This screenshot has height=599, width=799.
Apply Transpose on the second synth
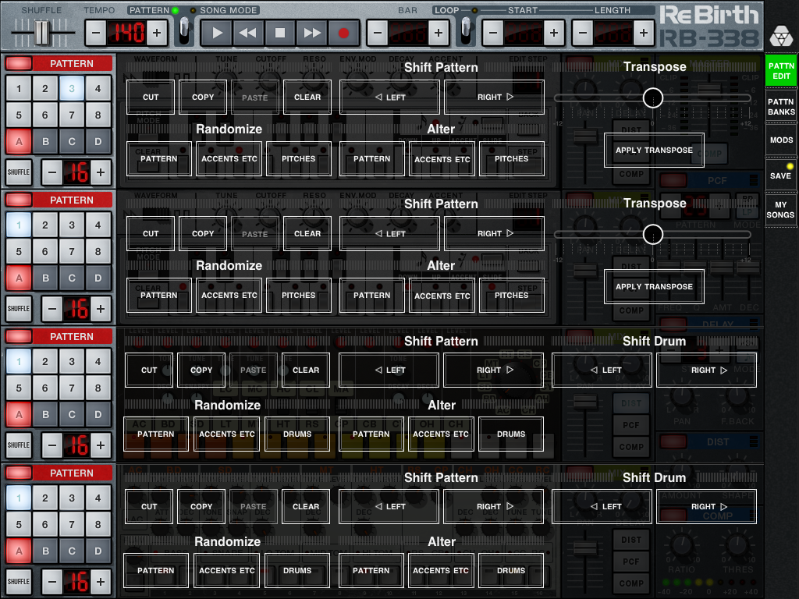click(x=655, y=287)
